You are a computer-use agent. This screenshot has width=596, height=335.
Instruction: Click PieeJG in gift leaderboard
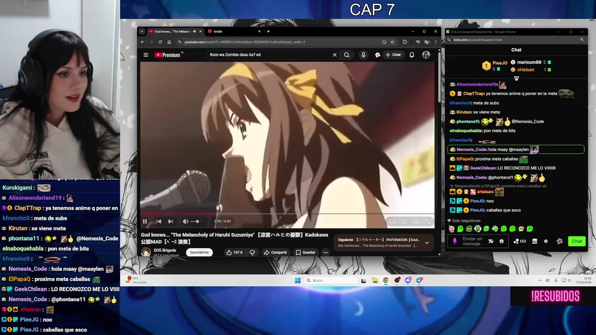500,63
